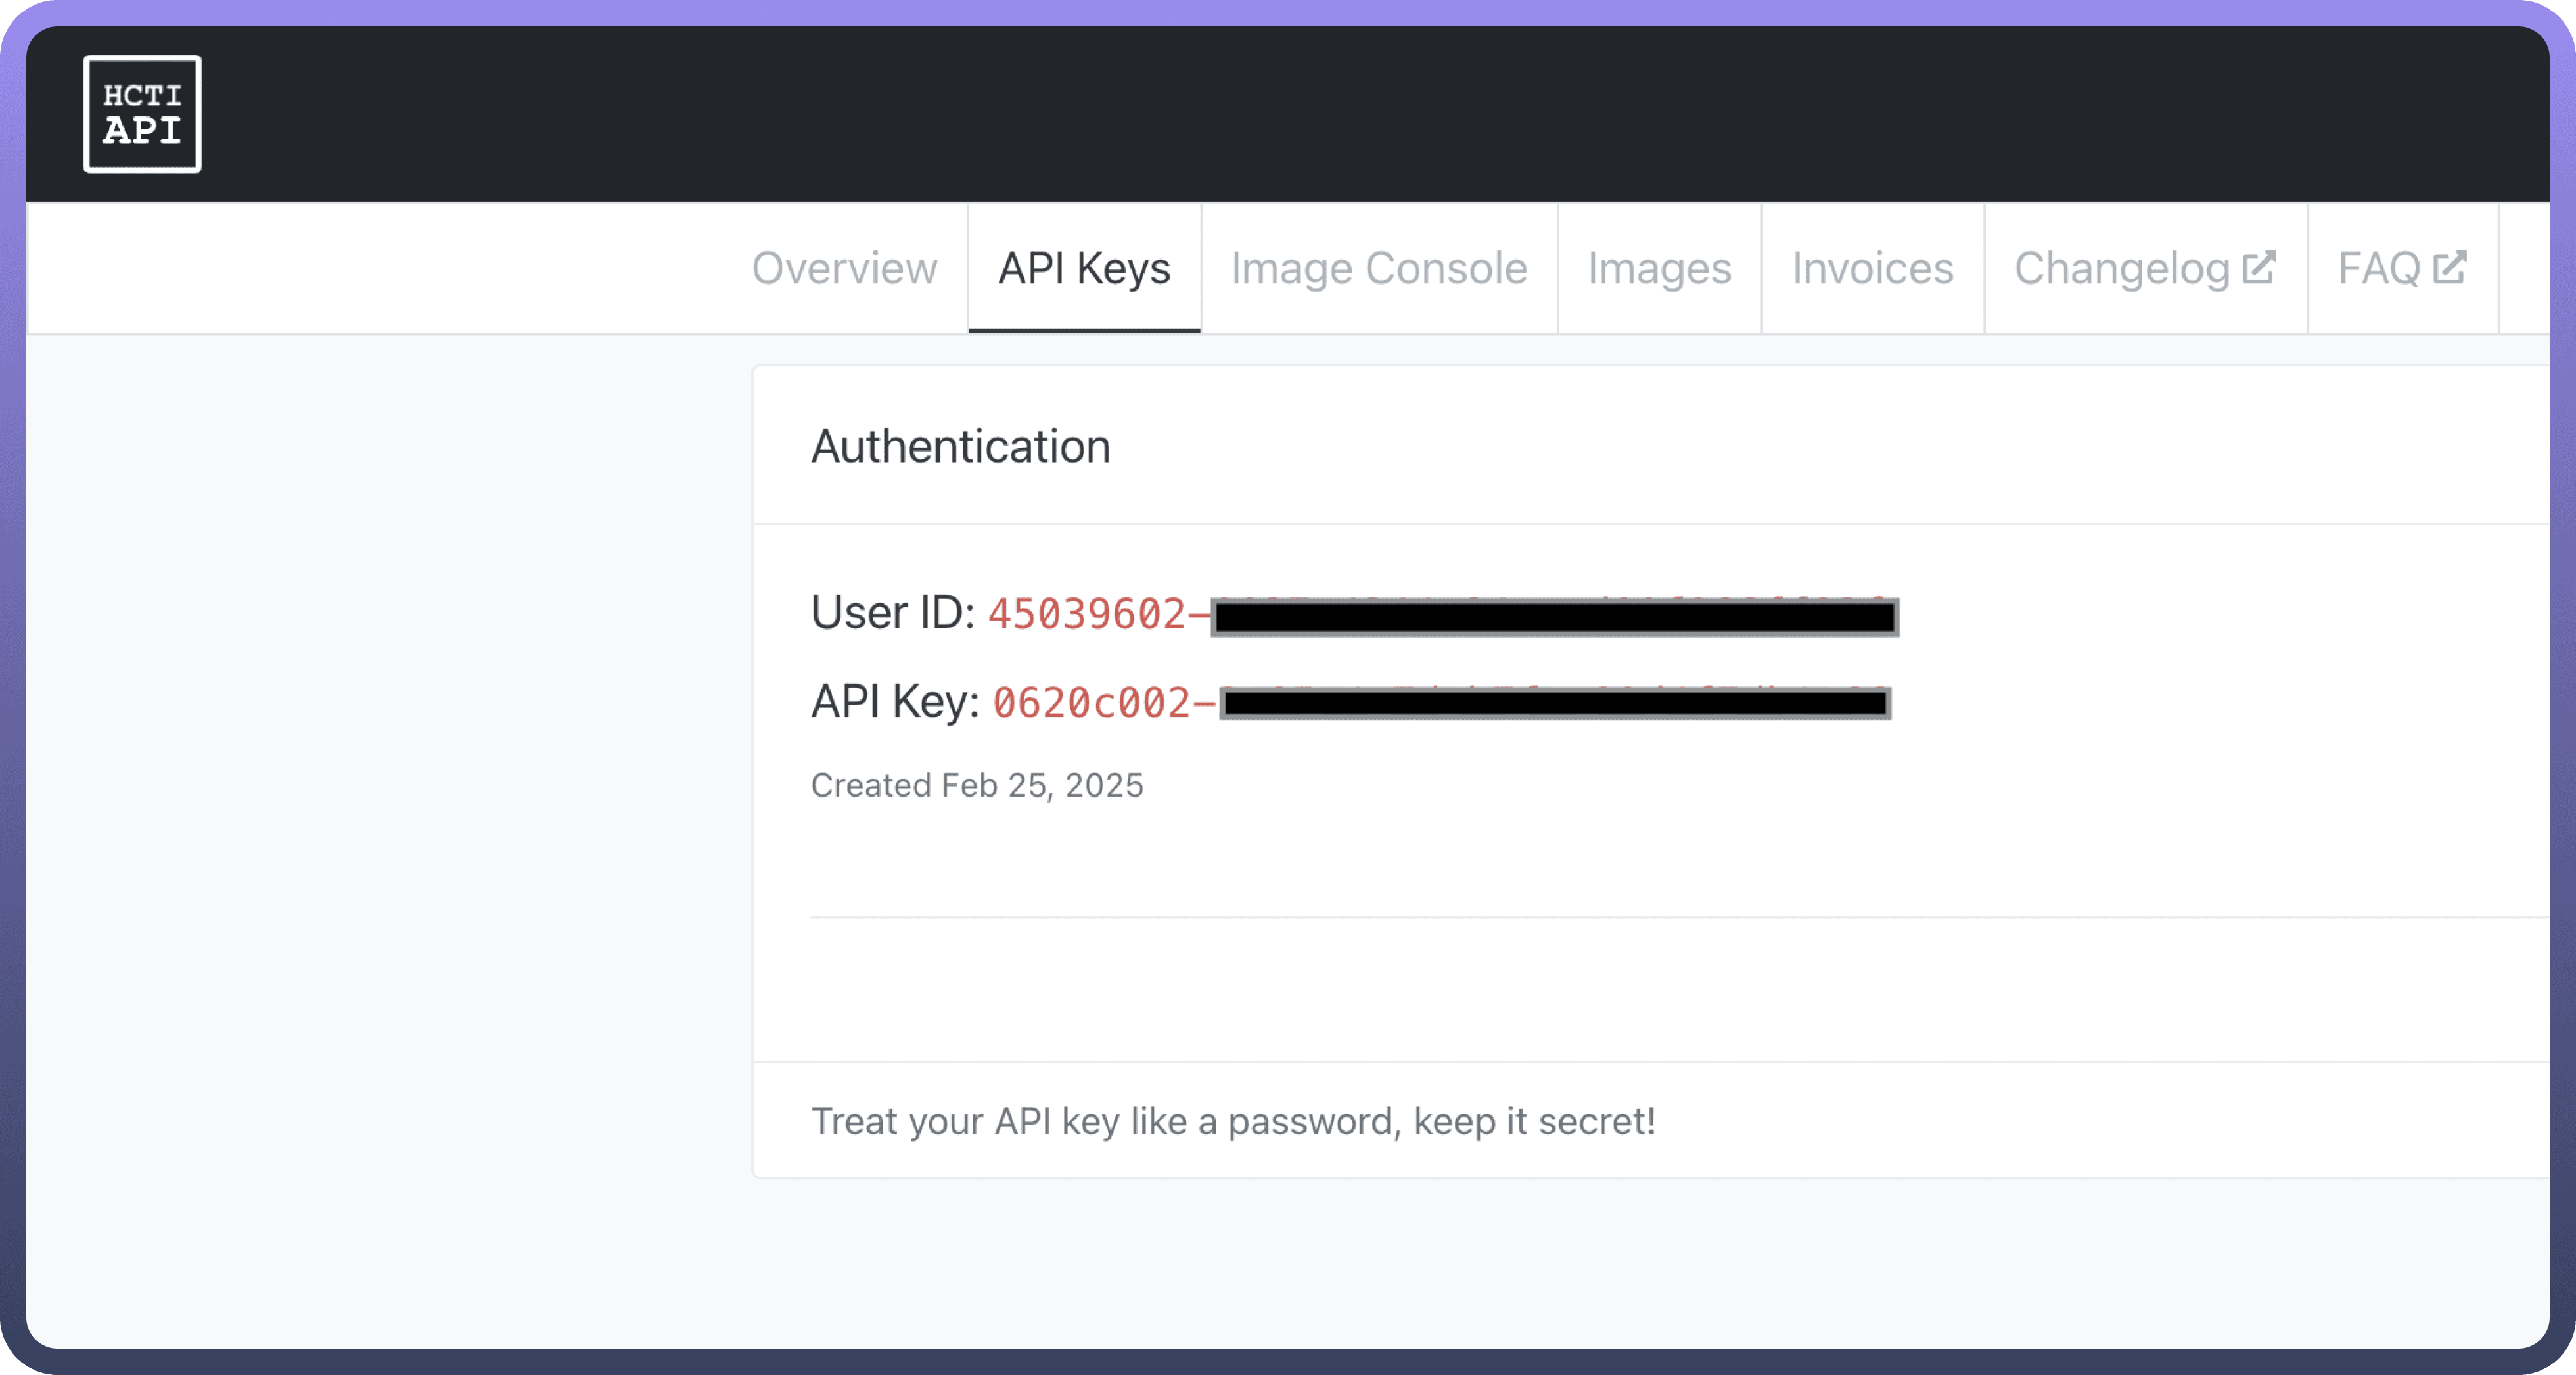
Task: Open the FAQ link text
Action: pyautogui.click(x=2378, y=268)
